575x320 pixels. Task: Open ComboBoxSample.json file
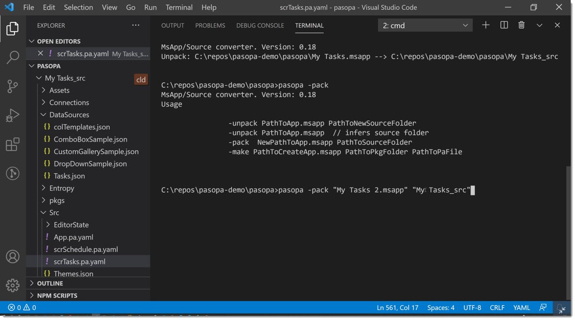point(90,139)
